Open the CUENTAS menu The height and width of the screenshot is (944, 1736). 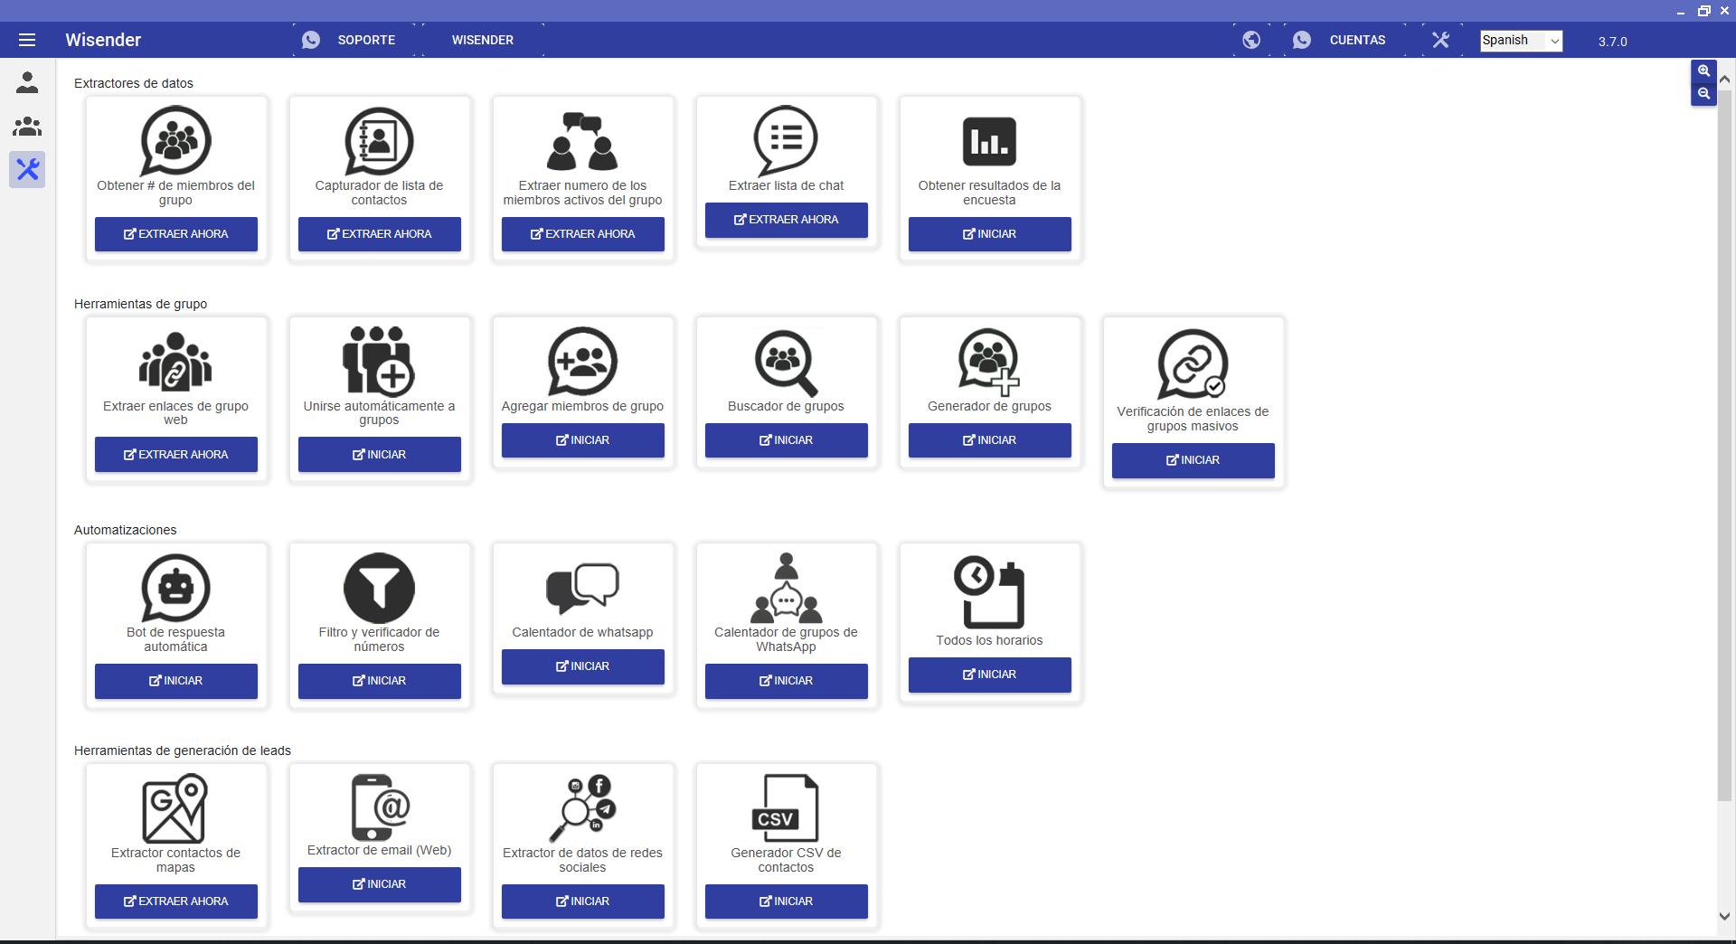point(1344,40)
